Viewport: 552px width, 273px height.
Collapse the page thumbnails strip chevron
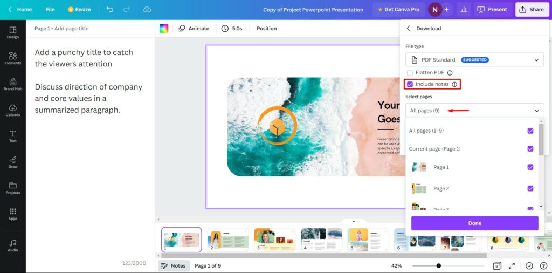[354, 221]
